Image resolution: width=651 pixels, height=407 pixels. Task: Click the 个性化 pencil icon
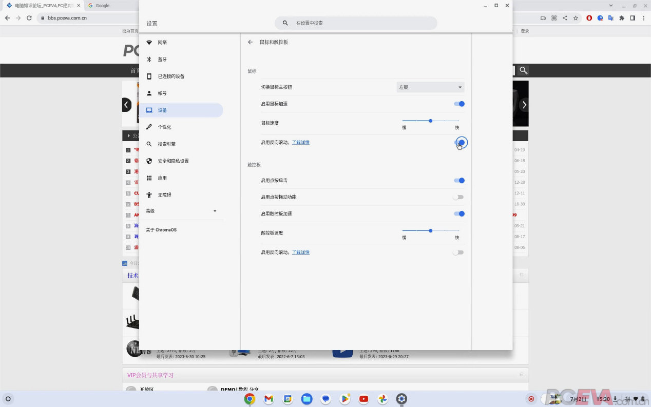149,127
